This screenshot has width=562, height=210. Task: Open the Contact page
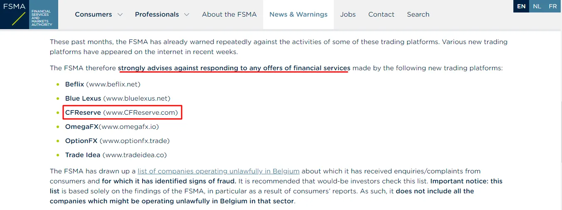click(x=381, y=15)
